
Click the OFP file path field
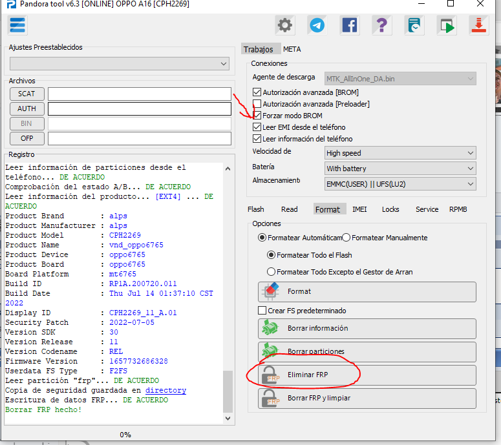pos(139,138)
